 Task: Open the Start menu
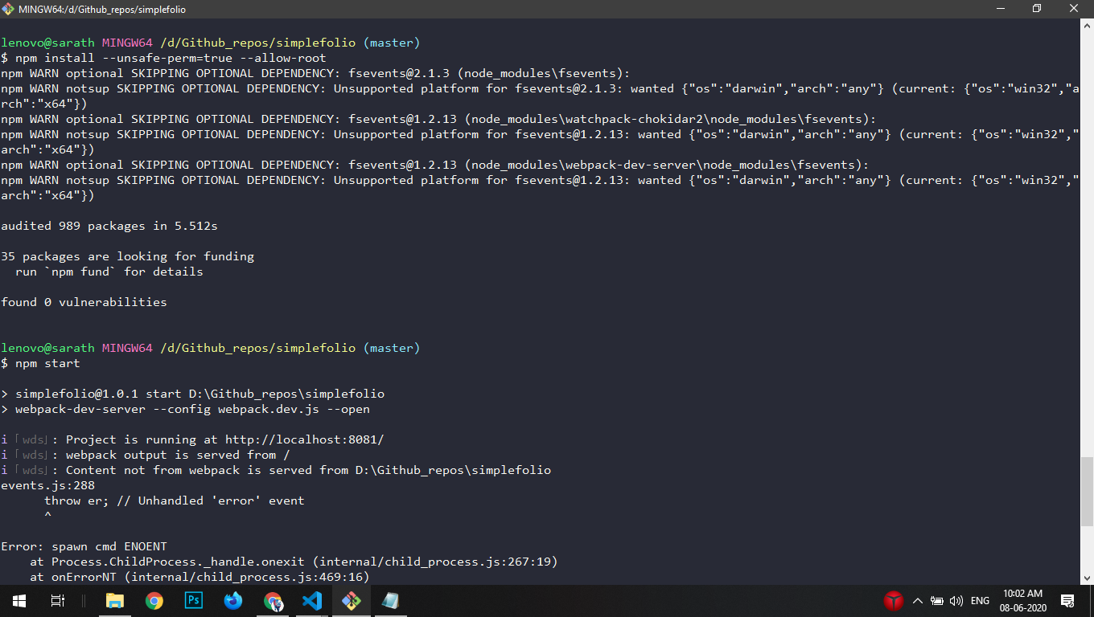pos(18,600)
